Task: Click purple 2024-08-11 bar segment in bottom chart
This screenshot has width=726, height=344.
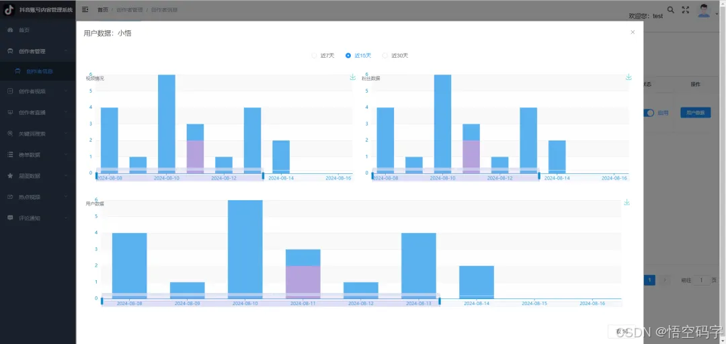Action: 302,282
